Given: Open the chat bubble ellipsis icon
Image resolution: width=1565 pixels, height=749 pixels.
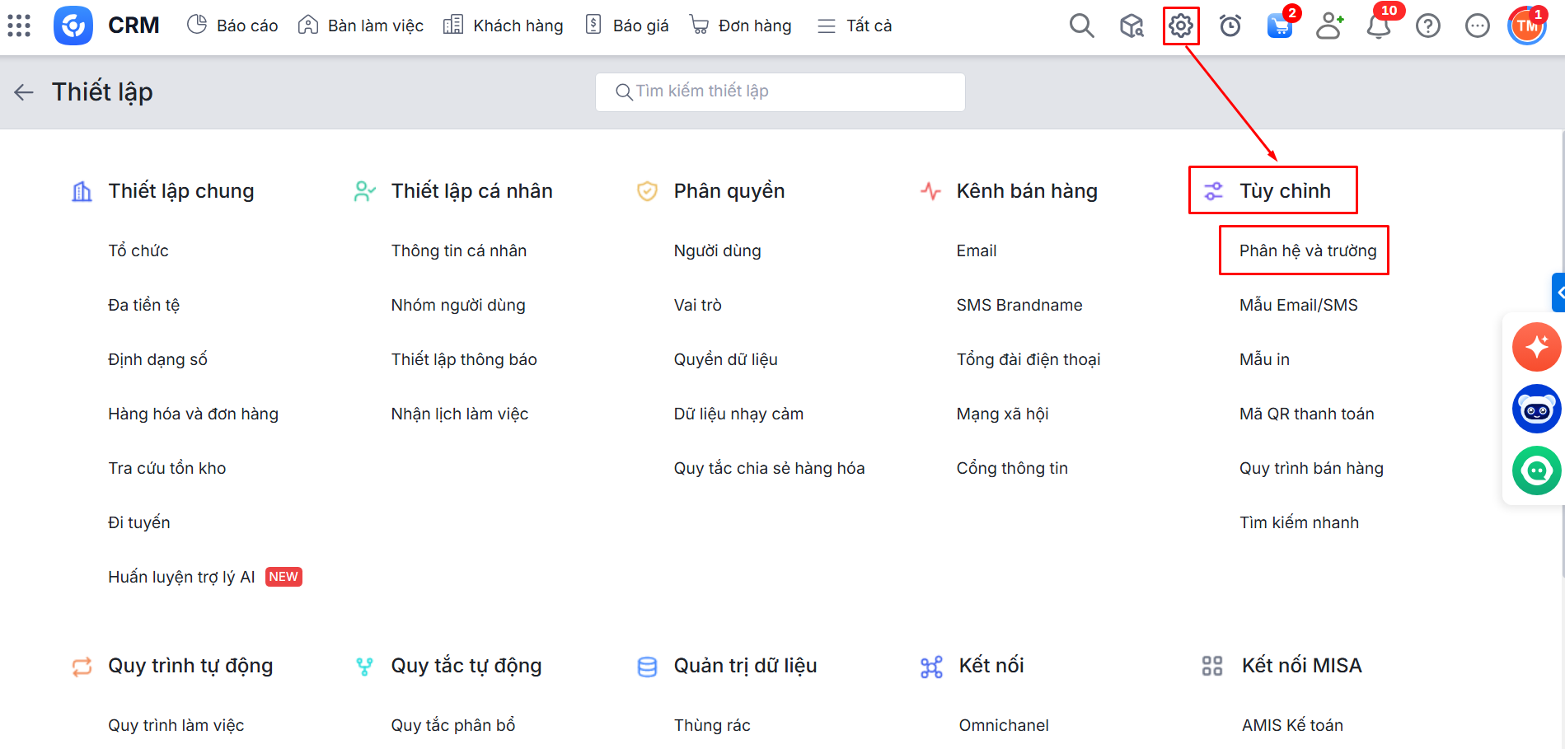Looking at the screenshot, I should pyautogui.click(x=1478, y=26).
